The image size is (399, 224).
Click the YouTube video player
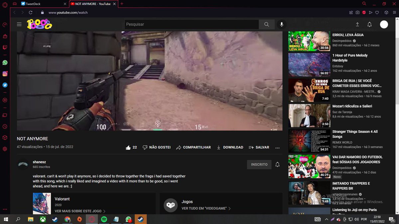click(x=150, y=81)
